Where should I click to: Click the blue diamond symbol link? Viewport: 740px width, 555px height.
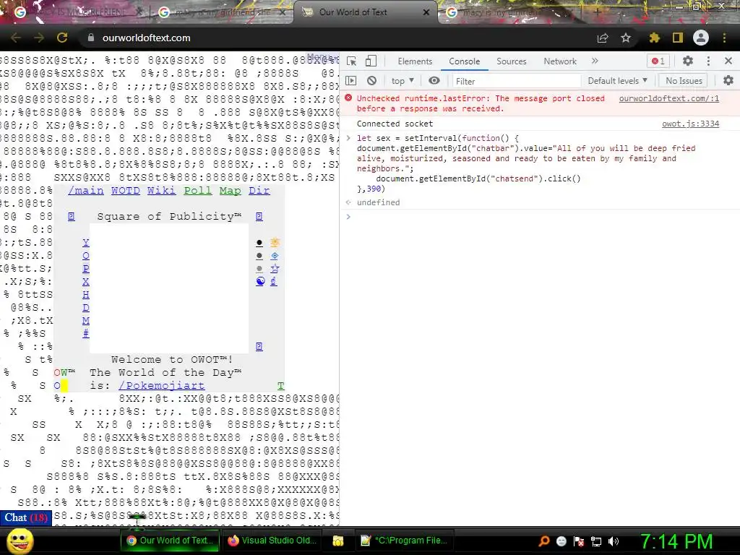pyautogui.click(x=274, y=255)
